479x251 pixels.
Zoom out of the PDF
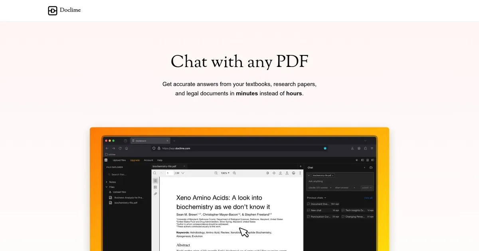(216, 173)
